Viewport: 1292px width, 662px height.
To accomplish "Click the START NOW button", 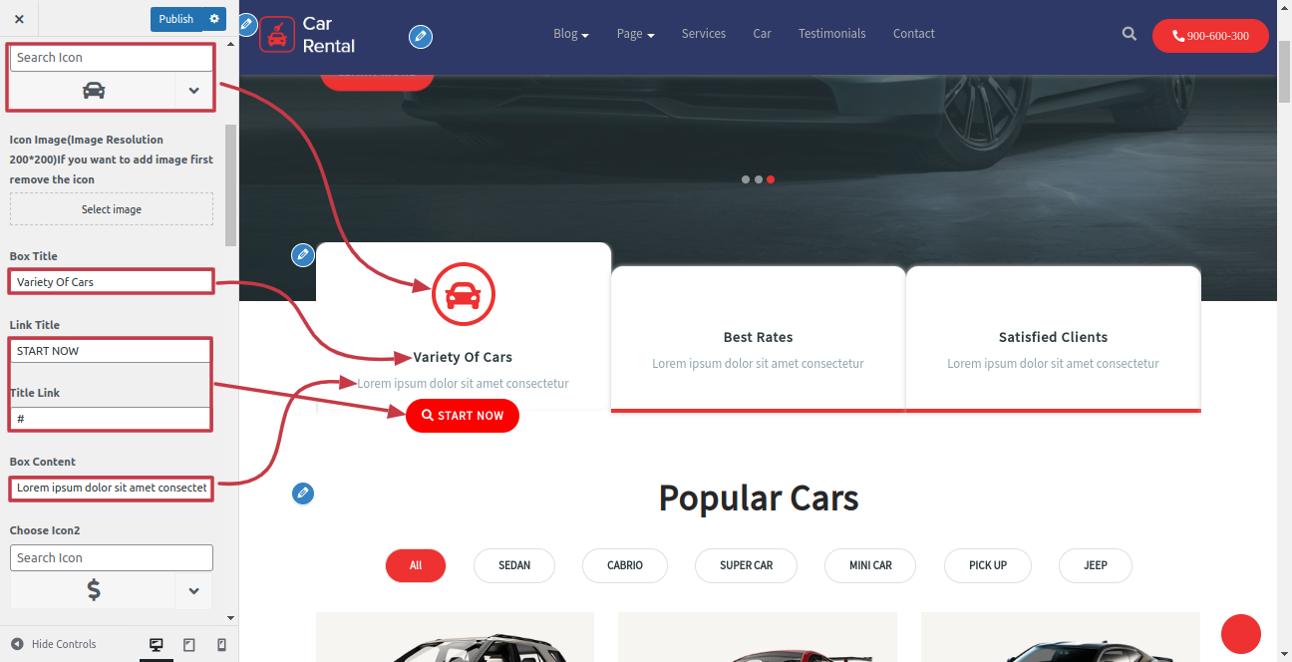I will click(463, 416).
